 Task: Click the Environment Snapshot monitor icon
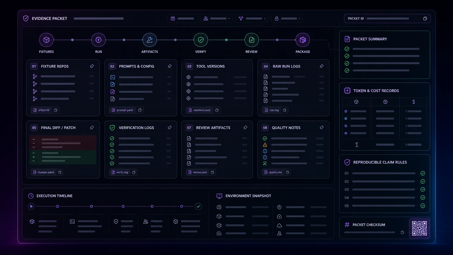(219, 196)
